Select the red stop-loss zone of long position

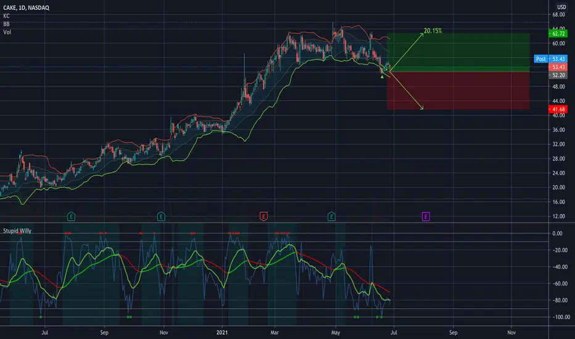point(458,90)
